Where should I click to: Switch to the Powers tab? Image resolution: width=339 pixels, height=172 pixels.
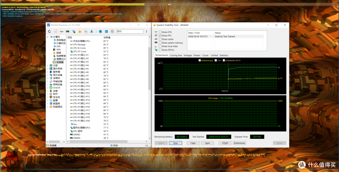pyautogui.click(x=197, y=55)
